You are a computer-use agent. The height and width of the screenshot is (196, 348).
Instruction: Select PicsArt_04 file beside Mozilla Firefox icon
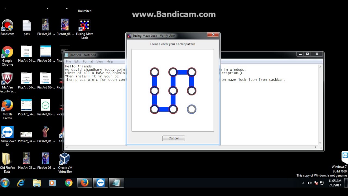tap(27, 108)
